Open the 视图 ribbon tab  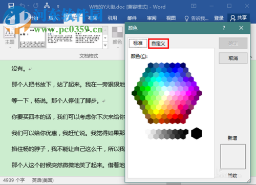click(171, 18)
